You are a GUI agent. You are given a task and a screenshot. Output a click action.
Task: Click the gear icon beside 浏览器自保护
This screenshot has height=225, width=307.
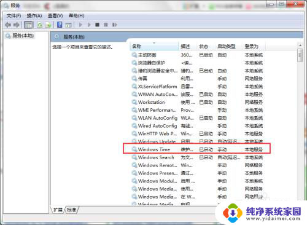134,63
